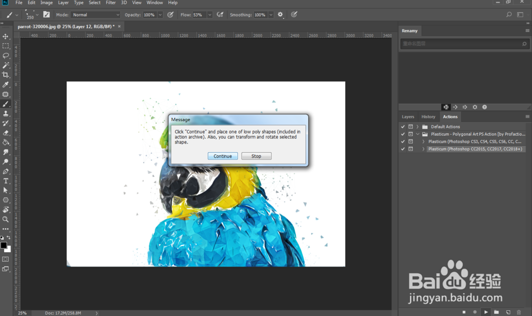Click the search icon in options bar

point(509,14)
